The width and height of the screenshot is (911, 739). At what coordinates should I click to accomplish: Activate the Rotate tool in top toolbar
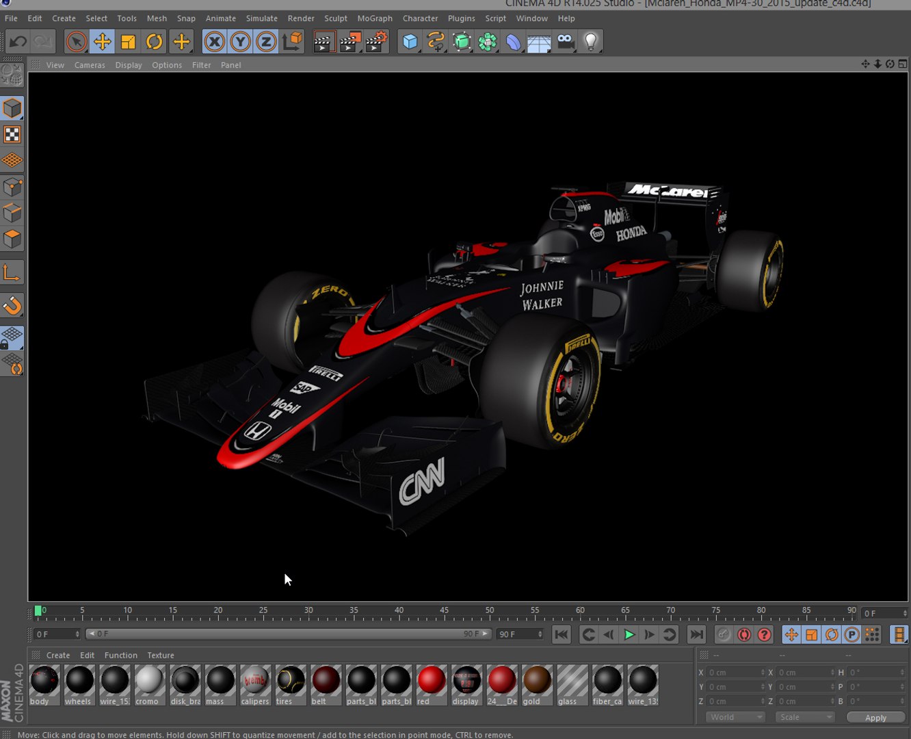pos(155,42)
